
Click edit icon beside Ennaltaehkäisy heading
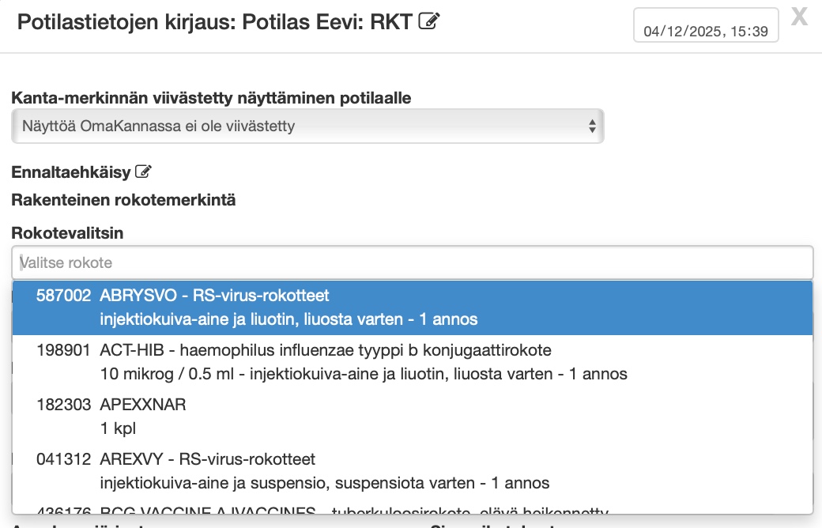coord(143,172)
